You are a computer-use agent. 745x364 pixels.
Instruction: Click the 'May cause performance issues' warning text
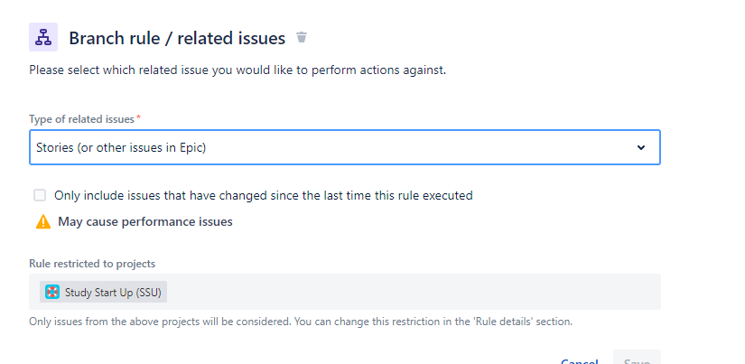145,222
